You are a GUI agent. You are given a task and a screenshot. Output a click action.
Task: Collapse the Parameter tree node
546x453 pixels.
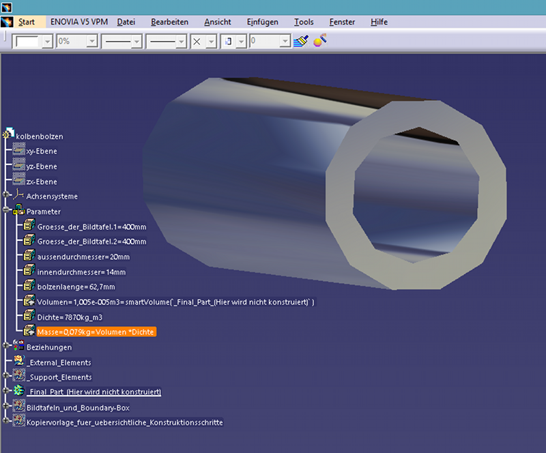[x=7, y=211]
